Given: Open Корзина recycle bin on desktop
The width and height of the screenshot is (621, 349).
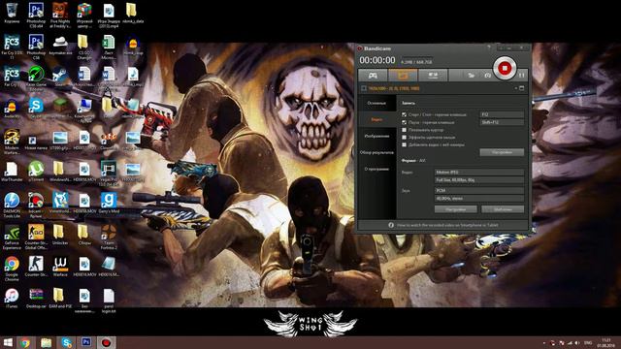Looking at the screenshot, I should coord(12,13).
